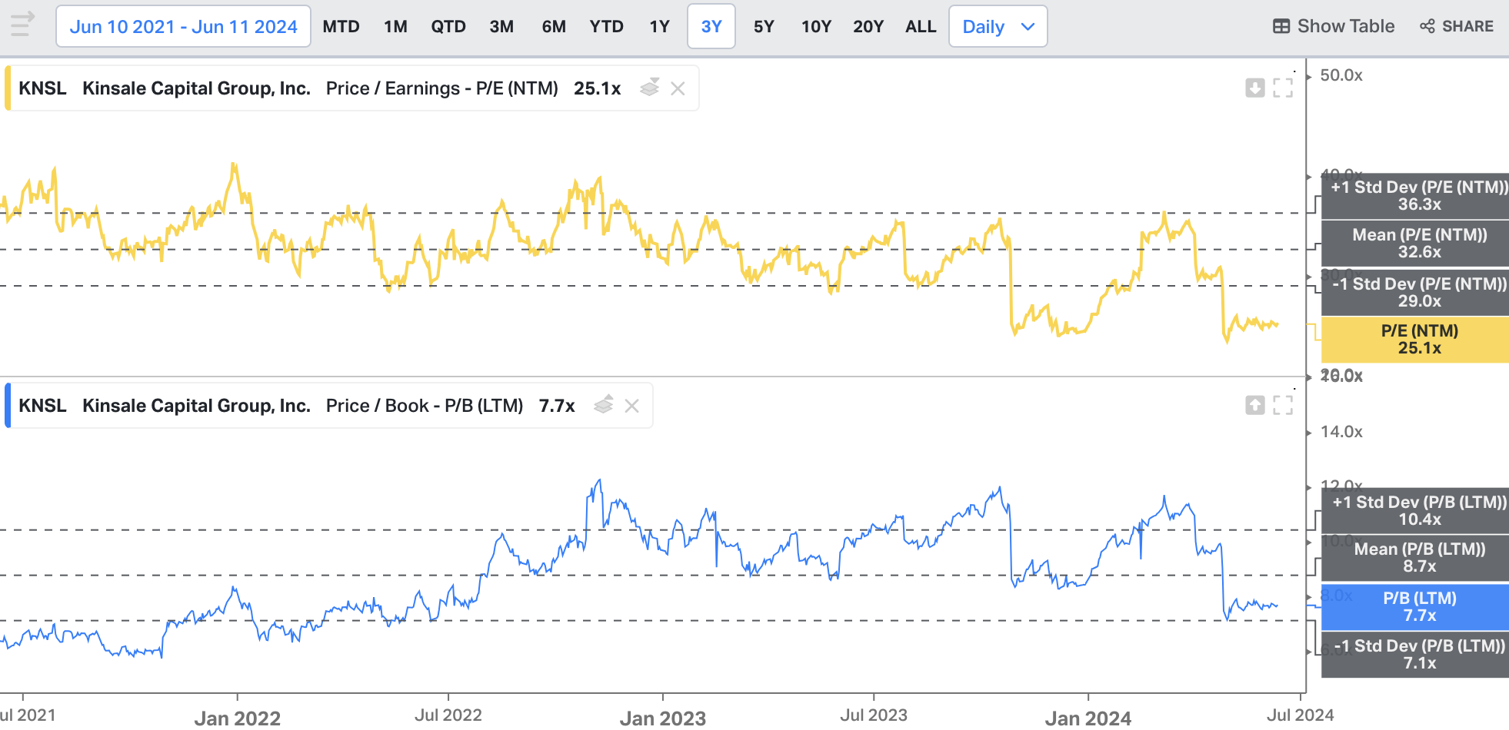Select the MTD time range
Screen dimensions: 1509x730
(341, 26)
